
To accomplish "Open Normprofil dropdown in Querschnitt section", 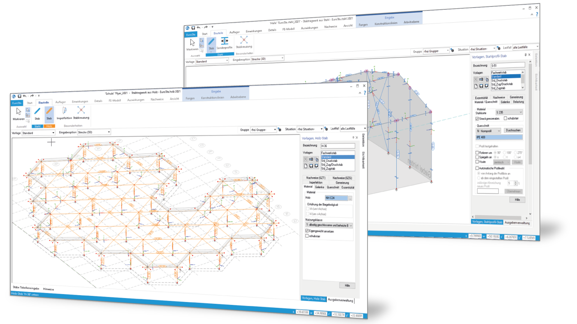I will pos(489,131).
